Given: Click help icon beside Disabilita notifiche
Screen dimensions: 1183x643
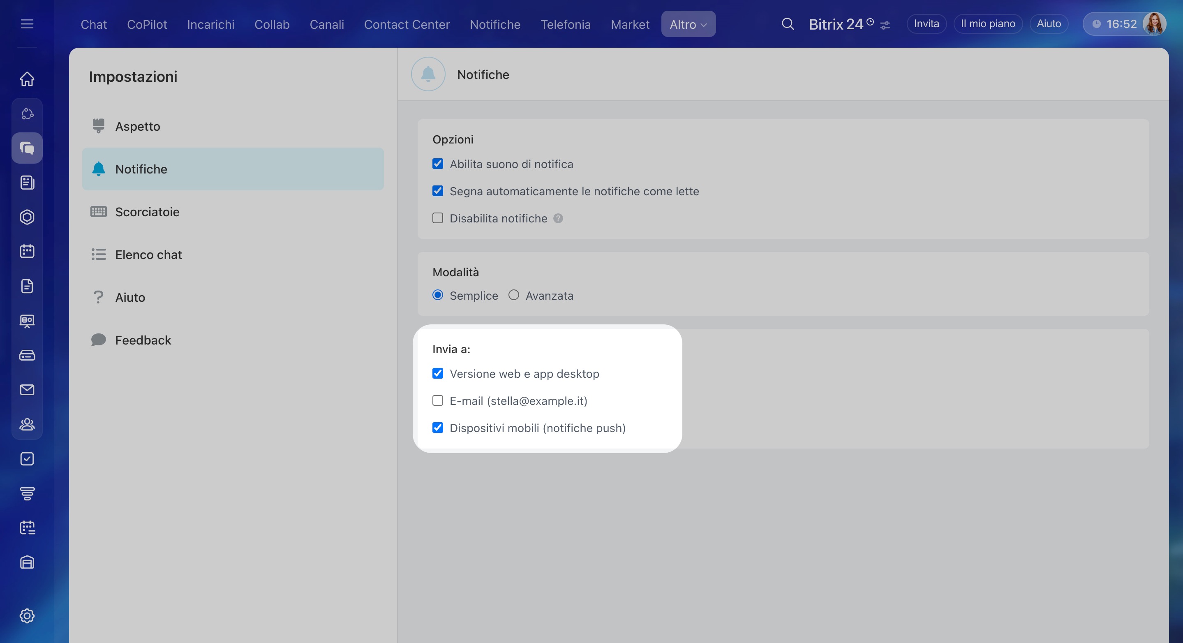Looking at the screenshot, I should 558,219.
